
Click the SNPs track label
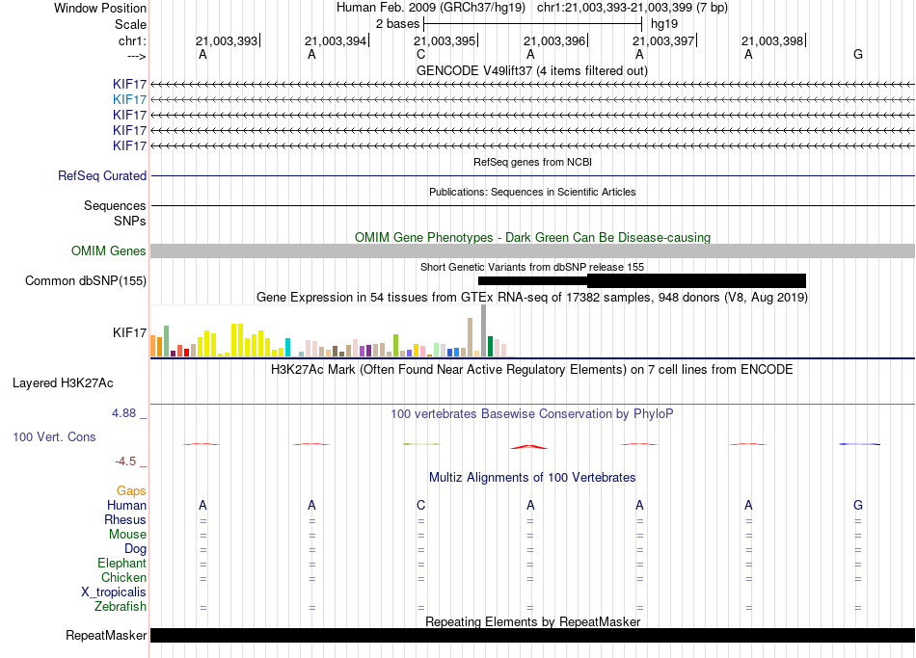coord(130,221)
